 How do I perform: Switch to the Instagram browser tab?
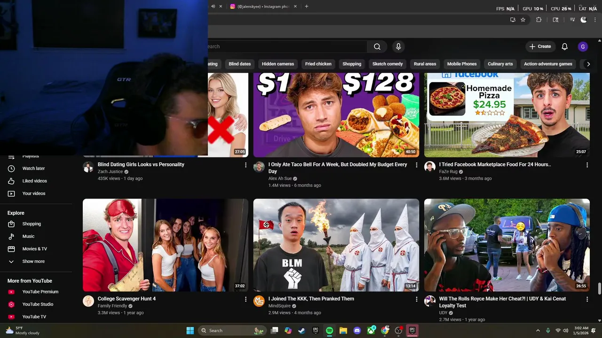(263, 7)
